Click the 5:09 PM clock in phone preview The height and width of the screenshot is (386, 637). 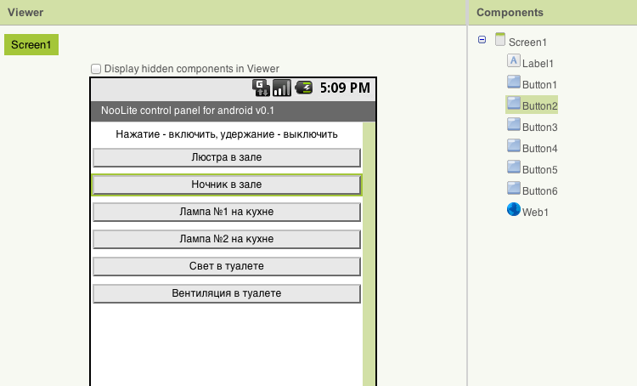coord(345,88)
